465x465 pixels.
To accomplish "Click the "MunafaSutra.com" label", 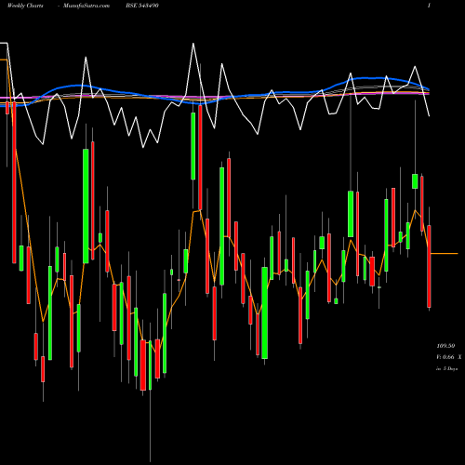I will pyautogui.click(x=86, y=6).
